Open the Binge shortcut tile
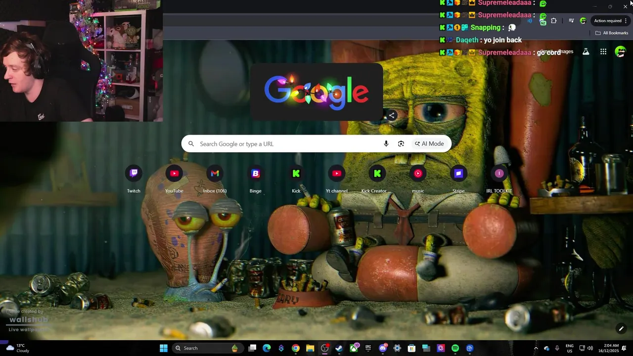 click(x=255, y=179)
